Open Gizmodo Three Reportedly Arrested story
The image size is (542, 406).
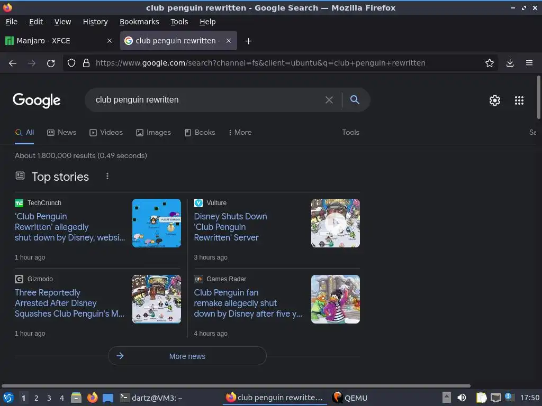tap(69, 303)
